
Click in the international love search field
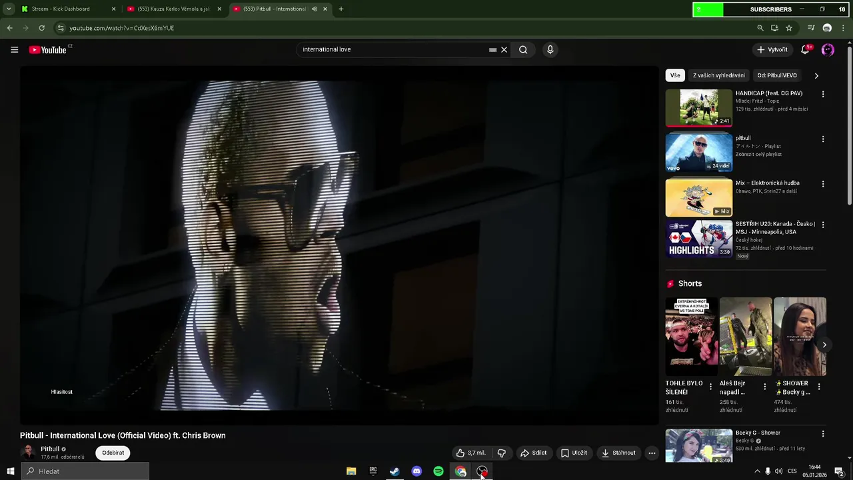pyautogui.click(x=393, y=49)
